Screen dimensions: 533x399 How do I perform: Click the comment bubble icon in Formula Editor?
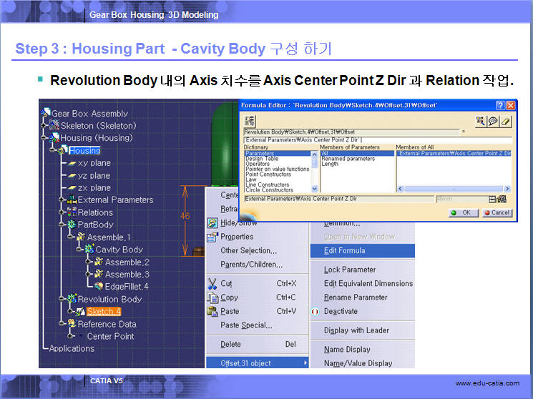[x=493, y=122]
